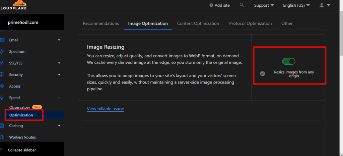Click the Workers Routes icon
The height and width of the screenshot is (156, 343).
coord(2,137)
